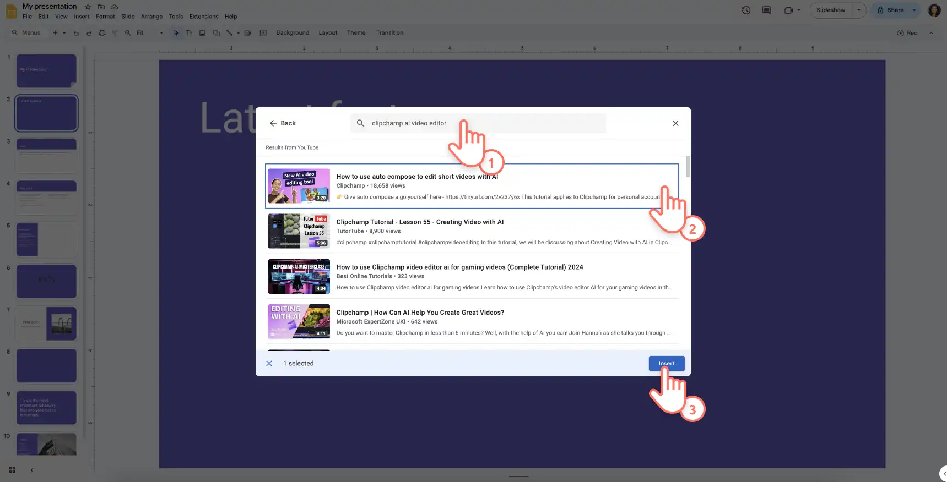Select slide 1 thumbnail in filmstrip

[46, 70]
